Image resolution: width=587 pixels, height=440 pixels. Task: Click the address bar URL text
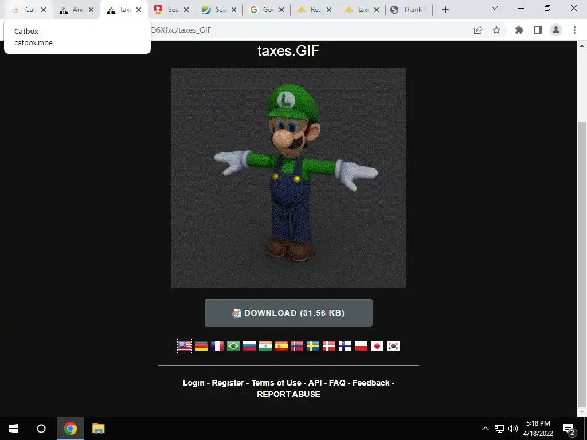181,30
